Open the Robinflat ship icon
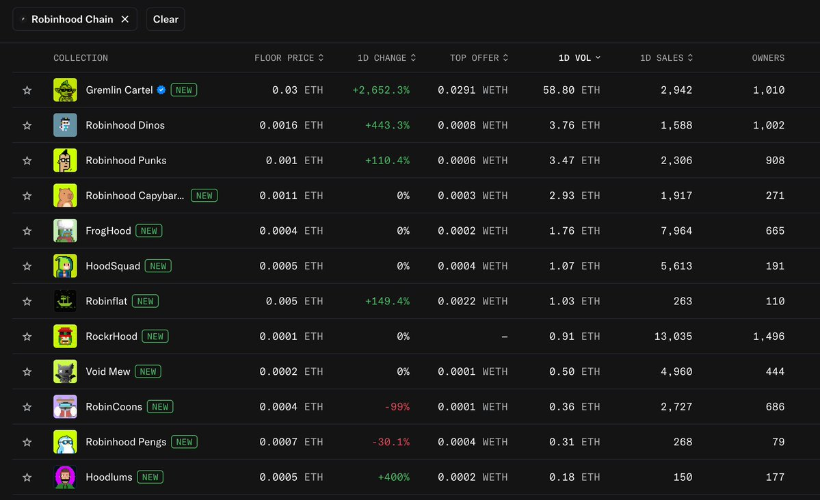 (65, 301)
